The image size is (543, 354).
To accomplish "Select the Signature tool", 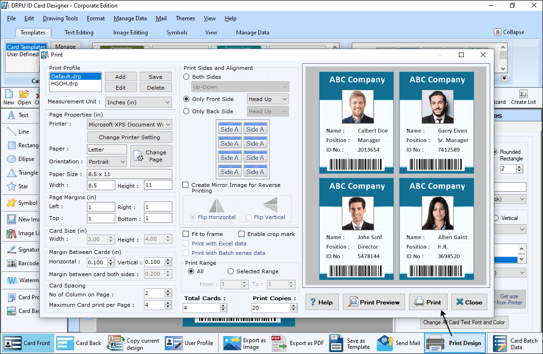I will click(x=23, y=250).
